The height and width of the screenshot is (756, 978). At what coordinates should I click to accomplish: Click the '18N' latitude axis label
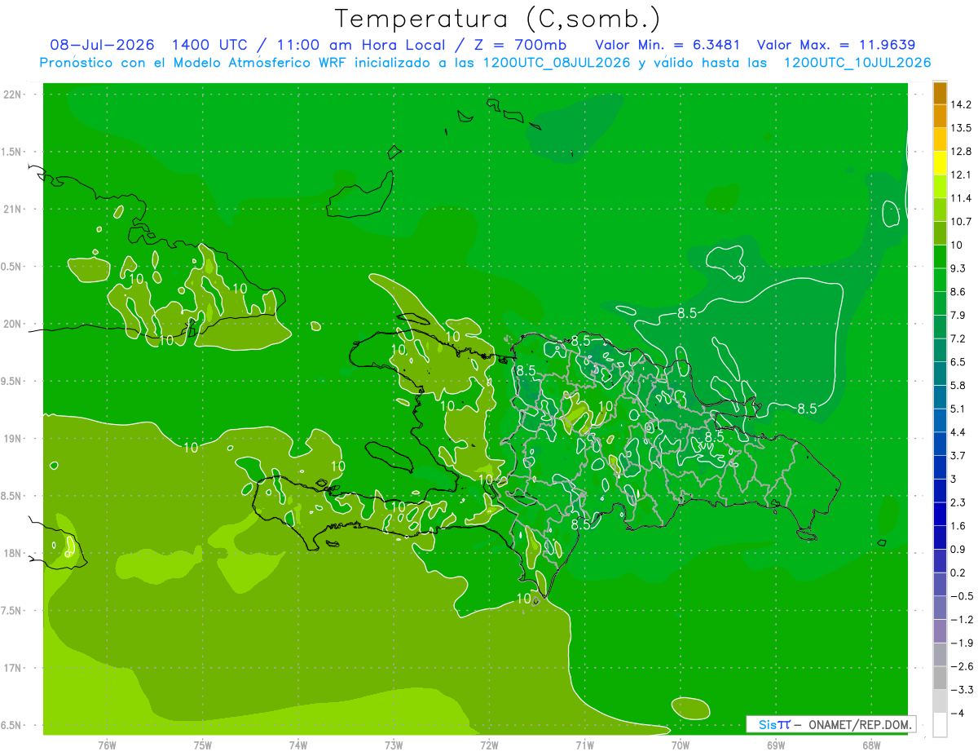click(x=13, y=554)
